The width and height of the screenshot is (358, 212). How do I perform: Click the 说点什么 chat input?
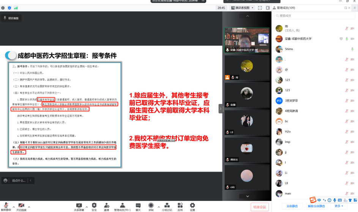pyautogui.click(x=19, y=180)
